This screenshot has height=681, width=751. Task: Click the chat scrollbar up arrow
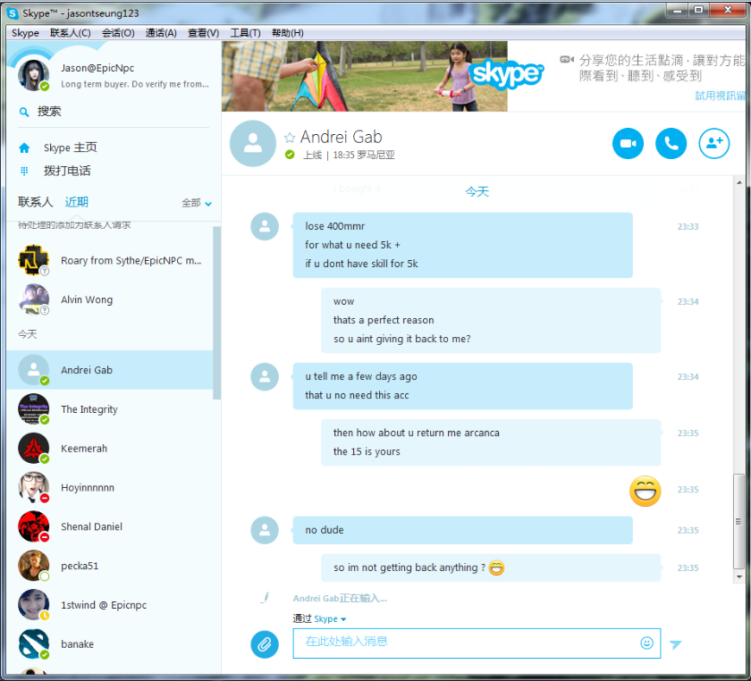point(739,182)
